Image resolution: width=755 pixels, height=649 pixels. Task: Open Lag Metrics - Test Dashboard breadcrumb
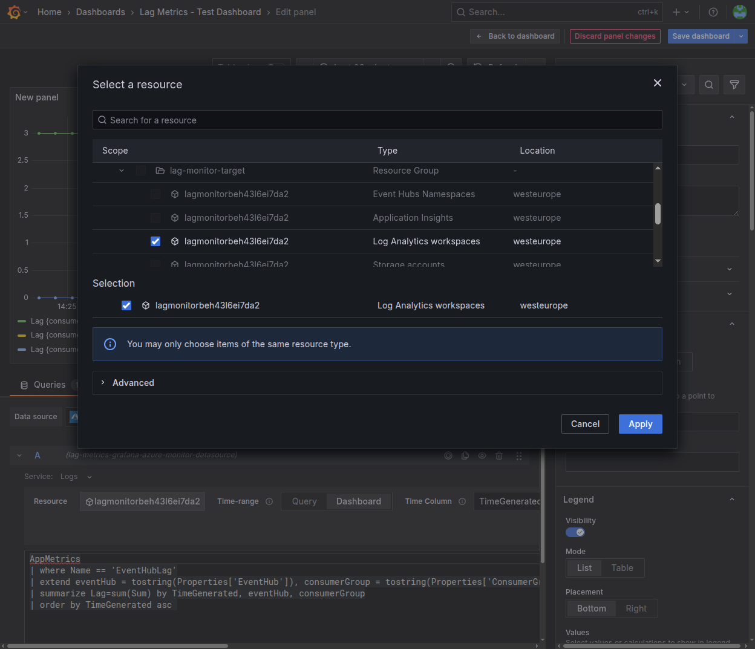[x=200, y=12]
